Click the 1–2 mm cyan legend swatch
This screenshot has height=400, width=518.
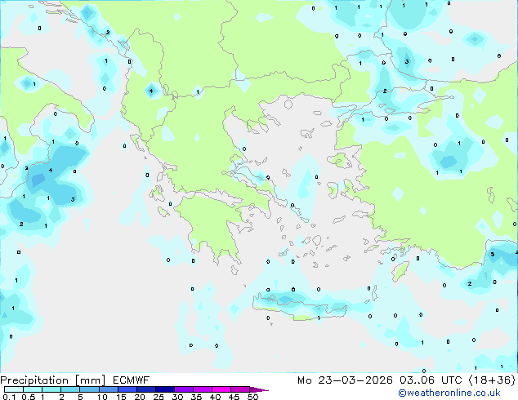(51, 389)
